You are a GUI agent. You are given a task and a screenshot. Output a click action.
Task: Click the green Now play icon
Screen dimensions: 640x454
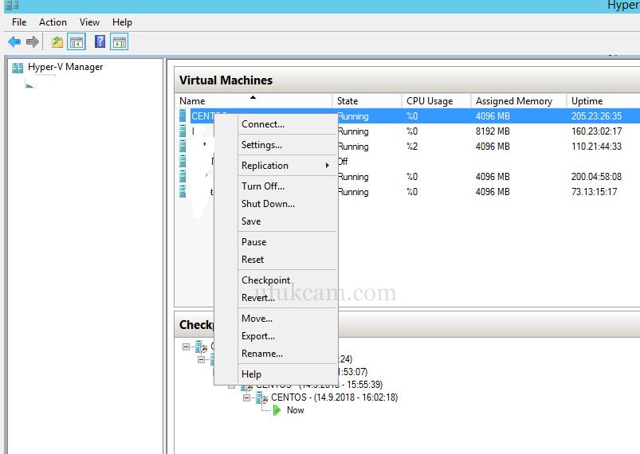click(277, 410)
